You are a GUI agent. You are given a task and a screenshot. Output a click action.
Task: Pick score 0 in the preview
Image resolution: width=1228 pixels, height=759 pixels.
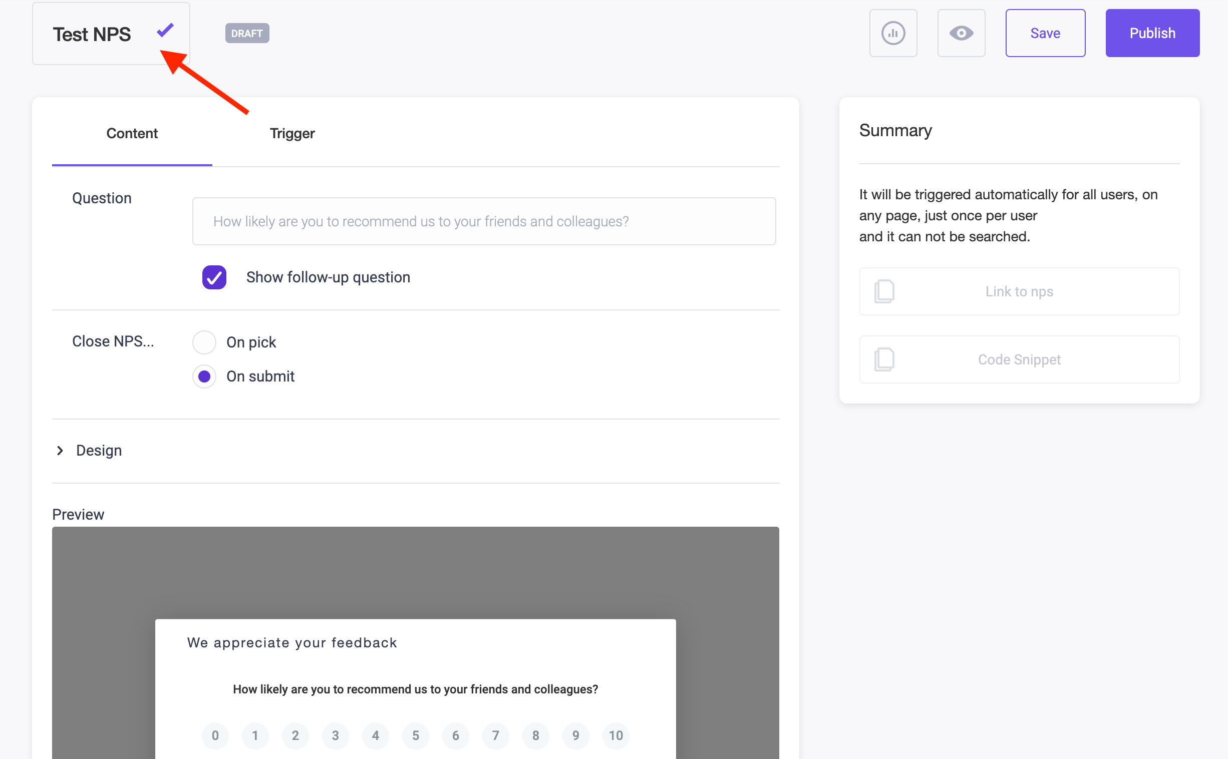click(x=215, y=735)
